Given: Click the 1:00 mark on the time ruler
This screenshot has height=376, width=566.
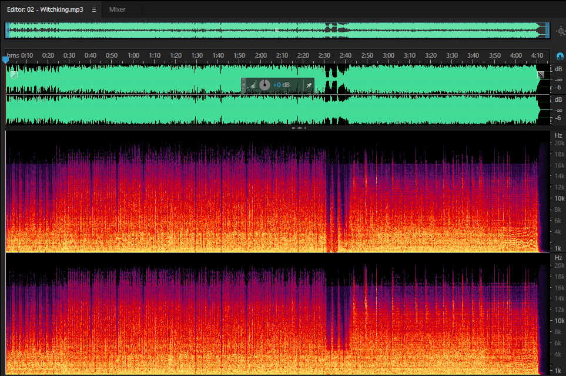Looking at the screenshot, I should coord(133,56).
